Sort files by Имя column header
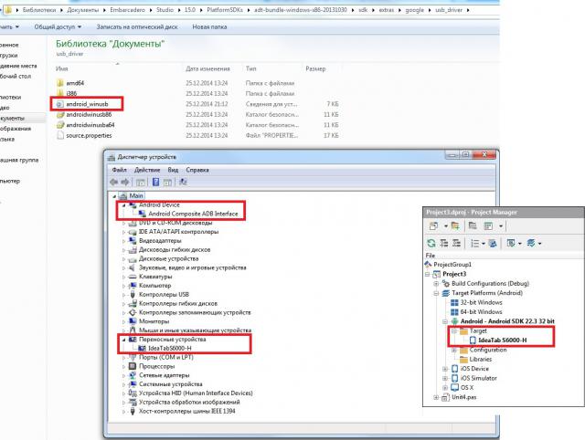This screenshot has width=585, height=440. 62,69
